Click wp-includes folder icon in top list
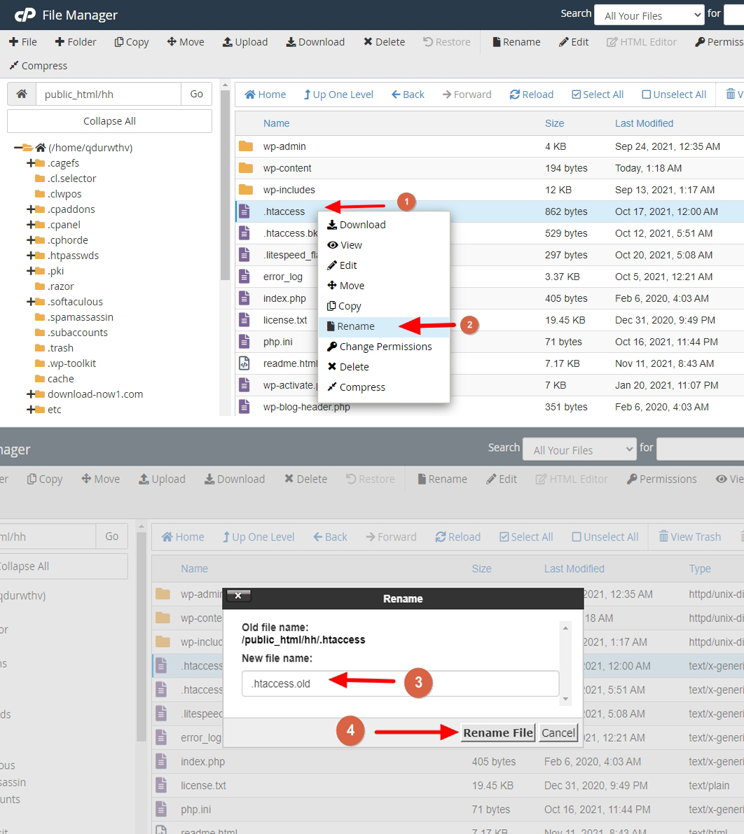 click(x=246, y=189)
